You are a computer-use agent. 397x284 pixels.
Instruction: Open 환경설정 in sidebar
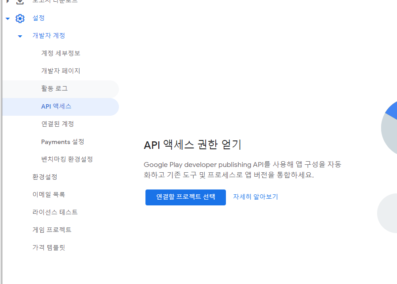coord(45,177)
